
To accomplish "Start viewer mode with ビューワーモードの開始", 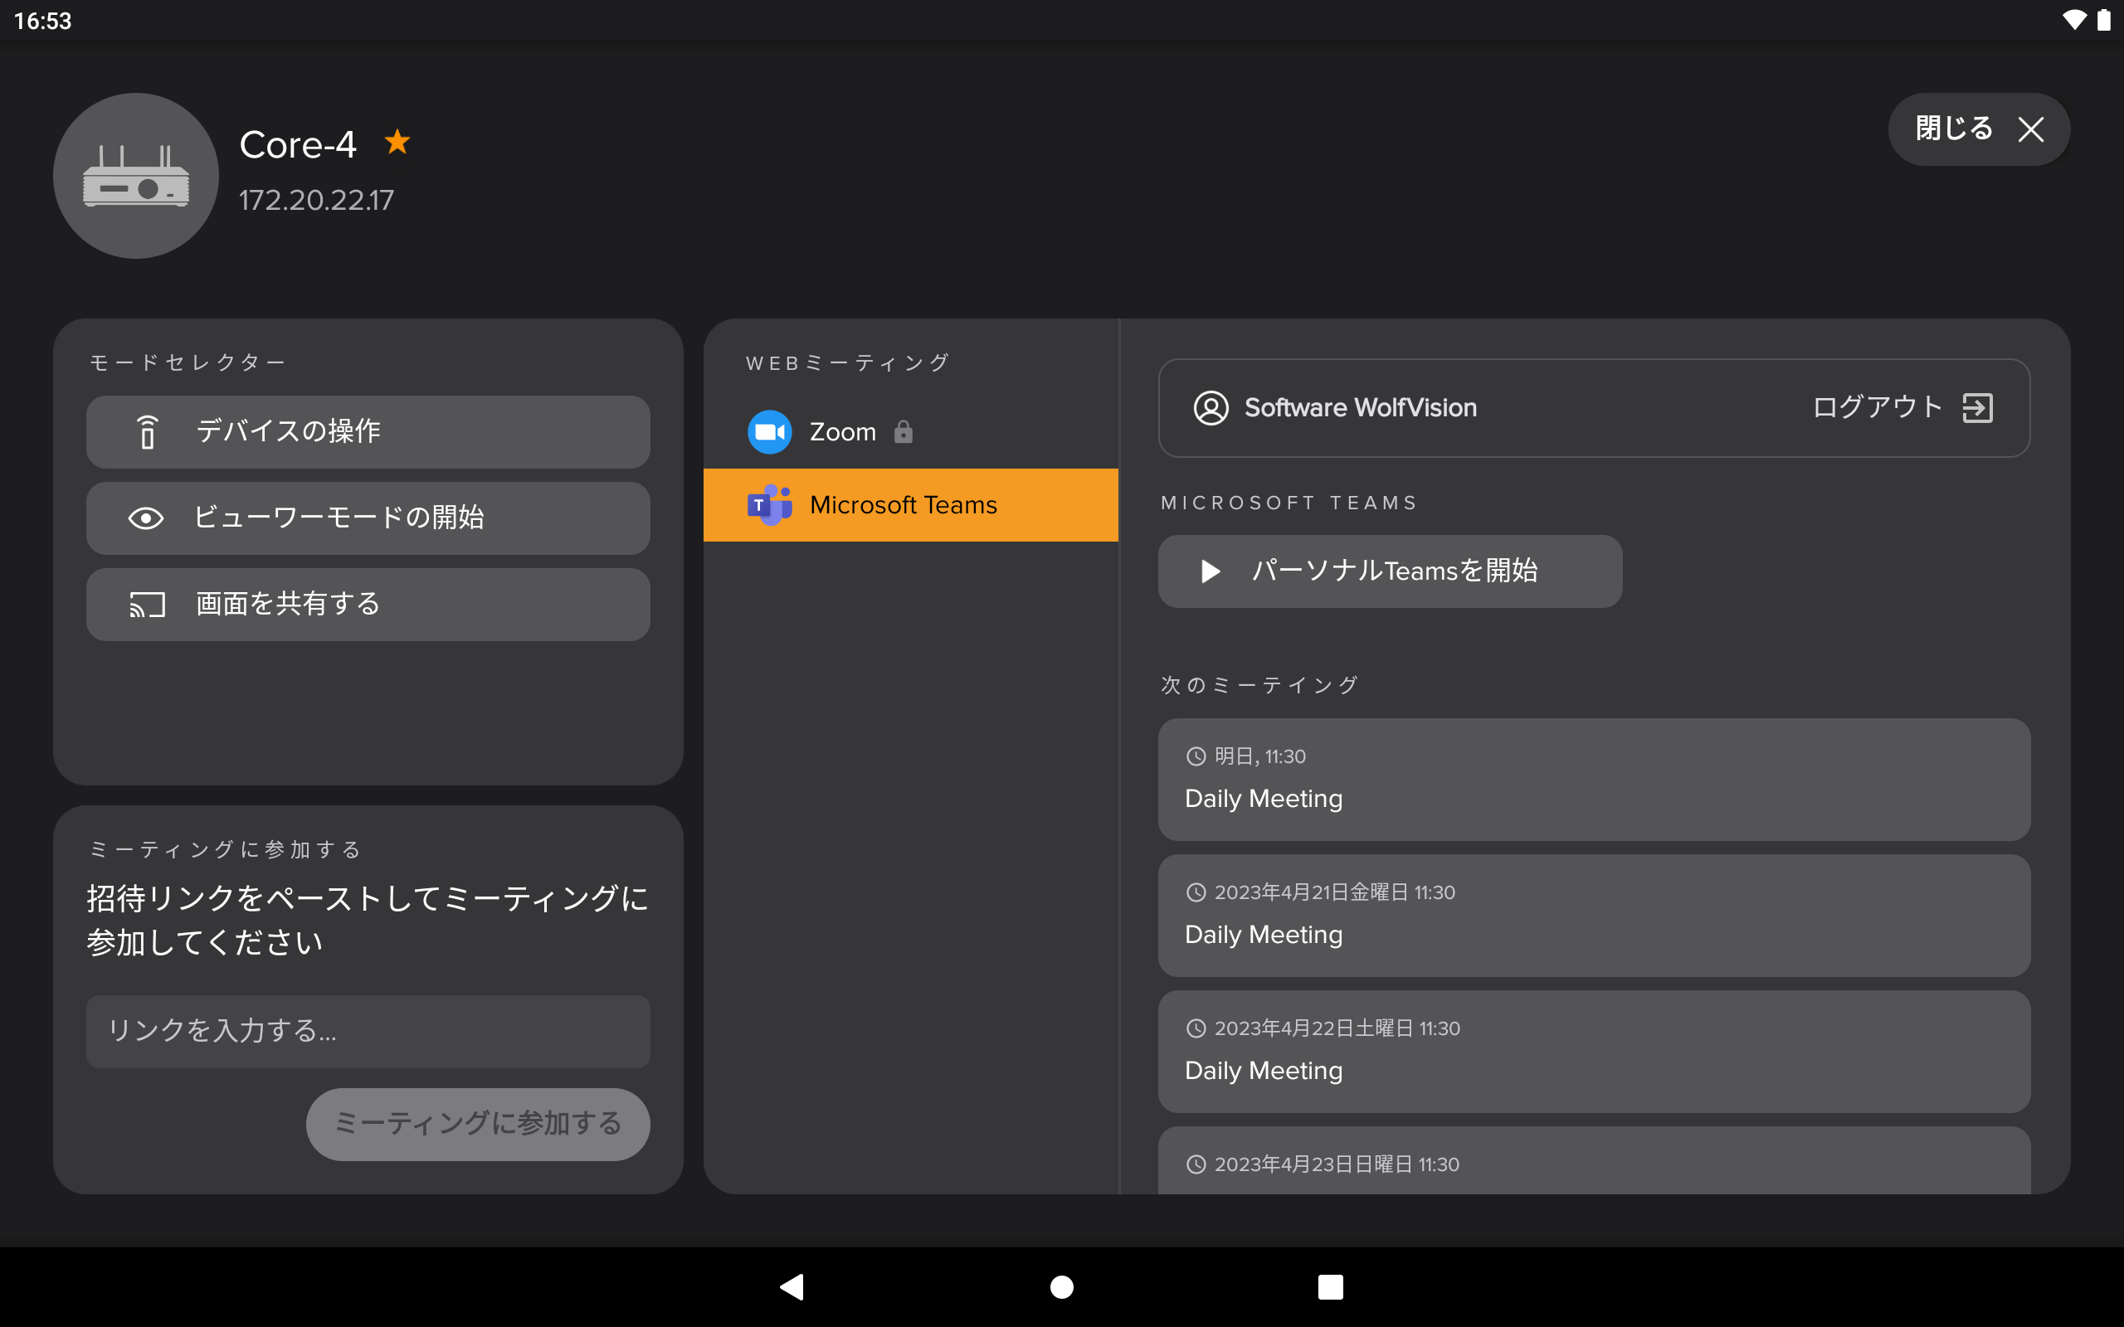I will [368, 518].
